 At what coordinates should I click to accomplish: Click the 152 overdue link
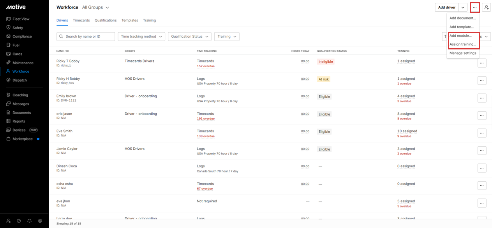(x=206, y=66)
